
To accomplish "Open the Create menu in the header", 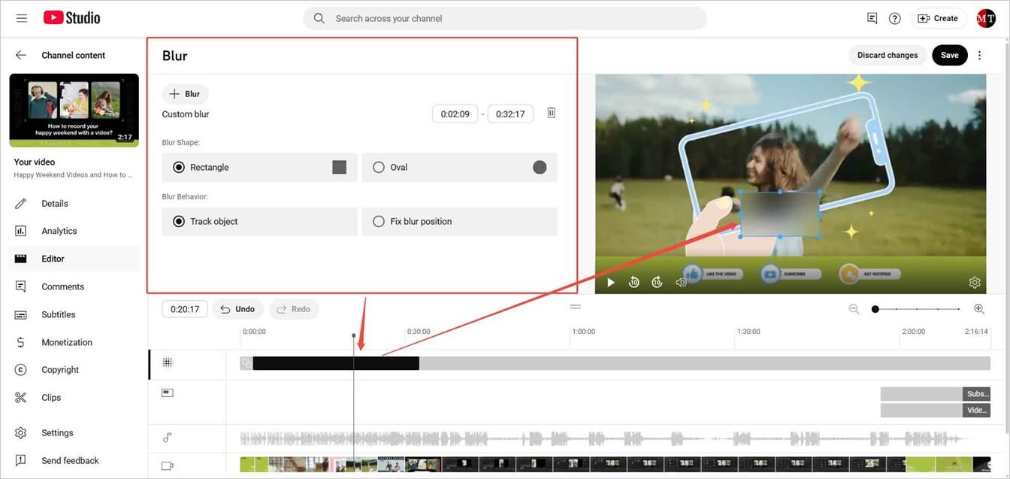I will [938, 17].
